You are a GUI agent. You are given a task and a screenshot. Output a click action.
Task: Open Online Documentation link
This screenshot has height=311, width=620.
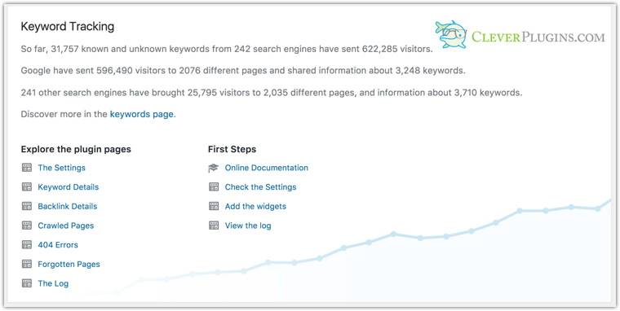pyautogui.click(x=267, y=168)
